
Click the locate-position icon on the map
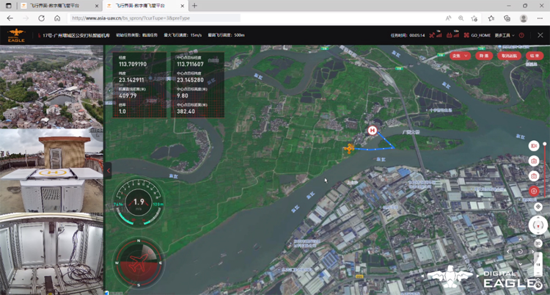pos(538,207)
